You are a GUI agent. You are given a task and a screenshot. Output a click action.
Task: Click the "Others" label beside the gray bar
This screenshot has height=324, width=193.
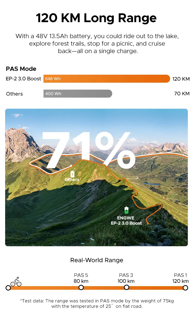click(x=14, y=94)
